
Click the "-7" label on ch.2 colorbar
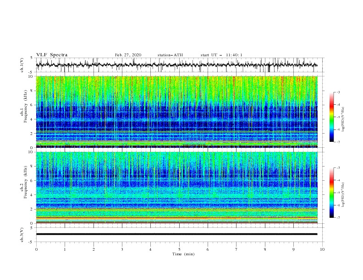[x=338, y=217]
